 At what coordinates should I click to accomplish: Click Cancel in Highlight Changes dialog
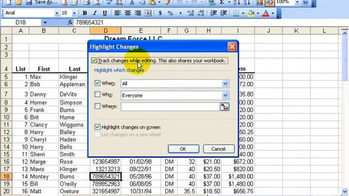(x=219, y=149)
